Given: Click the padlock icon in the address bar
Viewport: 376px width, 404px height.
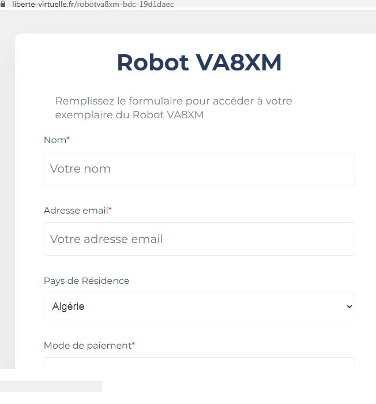Looking at the screenshot, I should (x=3, y=5).
